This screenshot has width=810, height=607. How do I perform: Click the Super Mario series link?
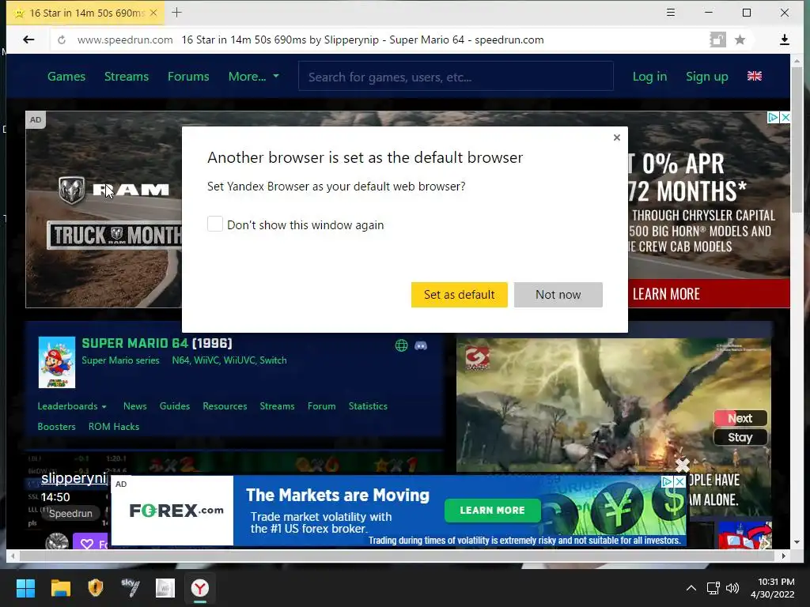point(120,360)
